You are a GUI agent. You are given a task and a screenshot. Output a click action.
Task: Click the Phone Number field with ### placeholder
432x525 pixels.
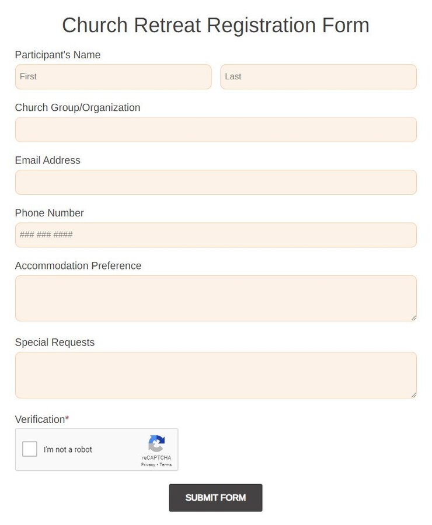[x=215, y=235]
